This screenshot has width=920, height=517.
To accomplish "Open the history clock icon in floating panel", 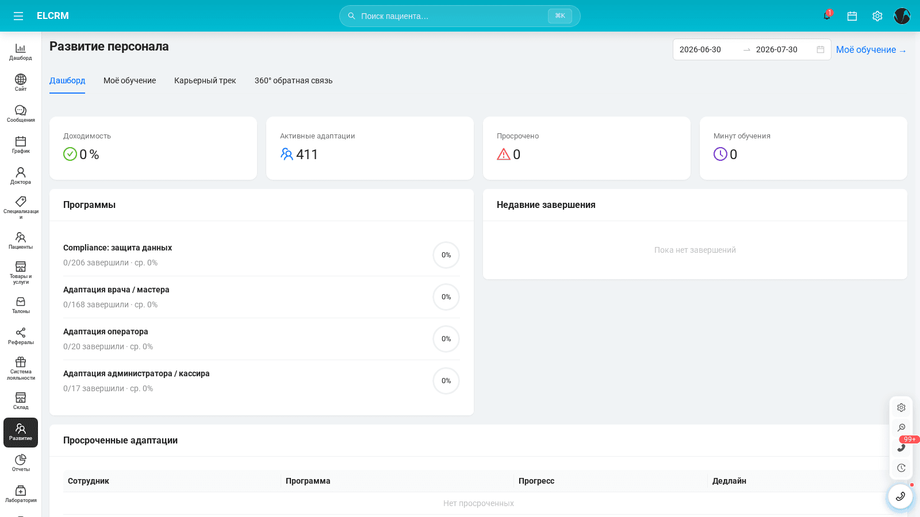I will point(901,468).
